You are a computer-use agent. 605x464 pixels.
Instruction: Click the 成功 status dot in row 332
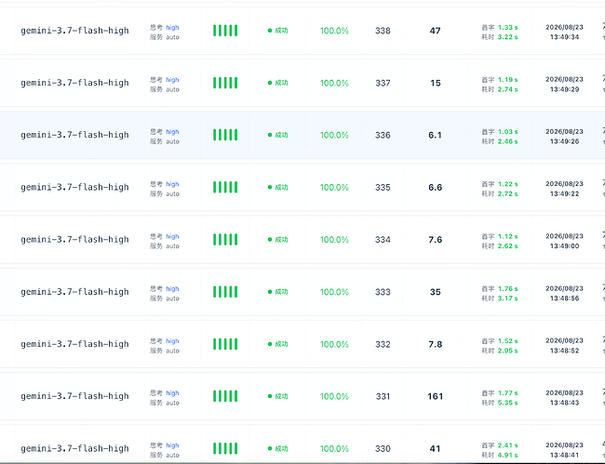click(x=270, y=344)
